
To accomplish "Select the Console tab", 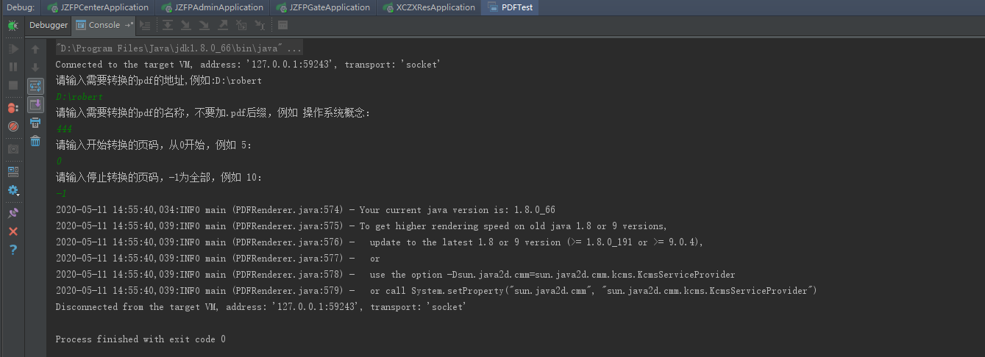I will click(104, 25).
